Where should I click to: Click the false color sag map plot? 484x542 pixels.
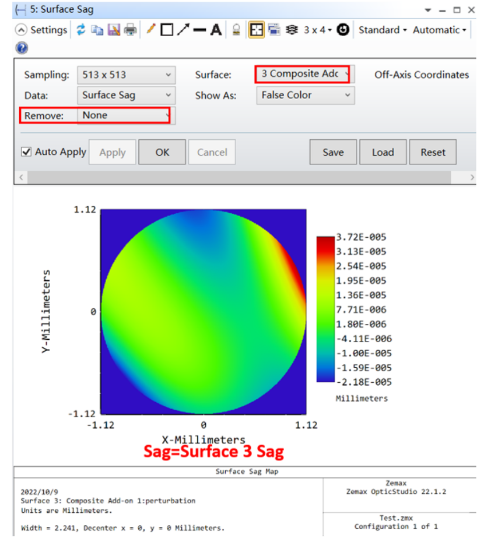[204, 311]
